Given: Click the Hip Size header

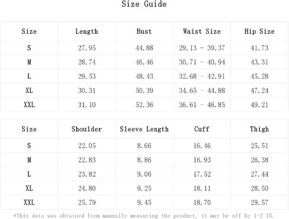Looking at the screenshot, I should pyautogui.click(x=259, y=31).
